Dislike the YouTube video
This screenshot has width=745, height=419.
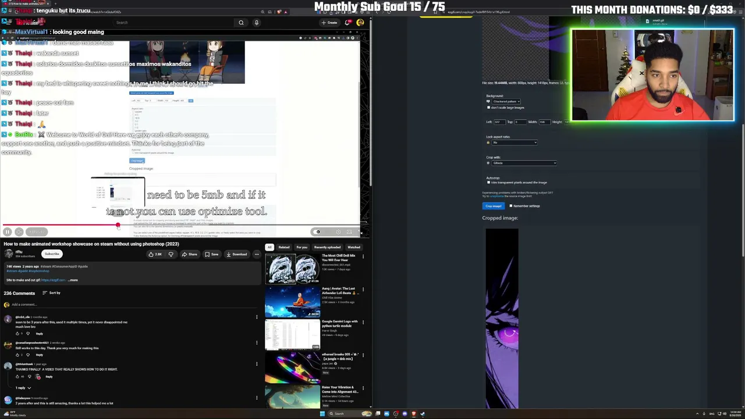click(x=171, y=254)
